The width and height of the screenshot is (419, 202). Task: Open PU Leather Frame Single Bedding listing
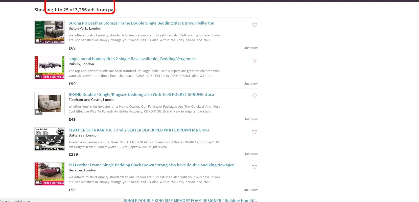click(x=152, y=165)
